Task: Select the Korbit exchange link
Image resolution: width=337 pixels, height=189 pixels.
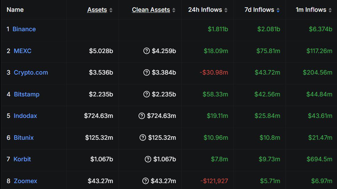Action: point(22,159)
